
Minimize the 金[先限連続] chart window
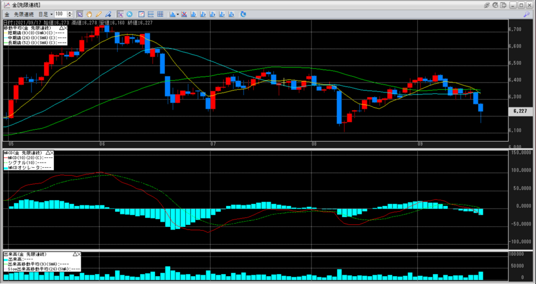coord(513,5)
